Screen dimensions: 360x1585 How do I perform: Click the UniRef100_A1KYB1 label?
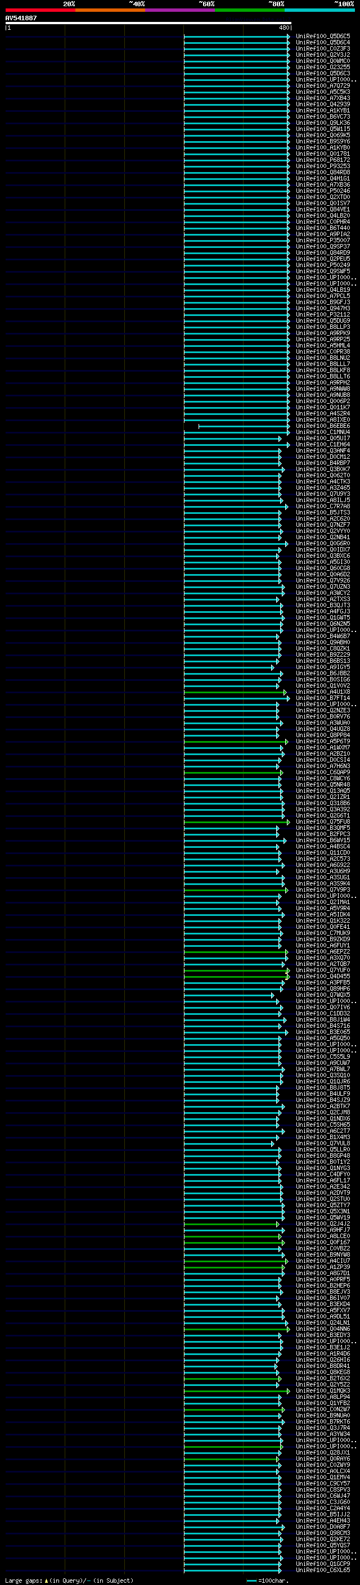tap(323, 110)
